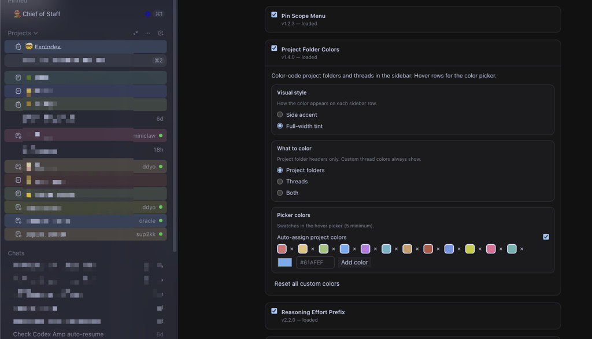Click the ⌘1 shortcut badge
The width and height of the screenshot is (592, 339).
159,14
